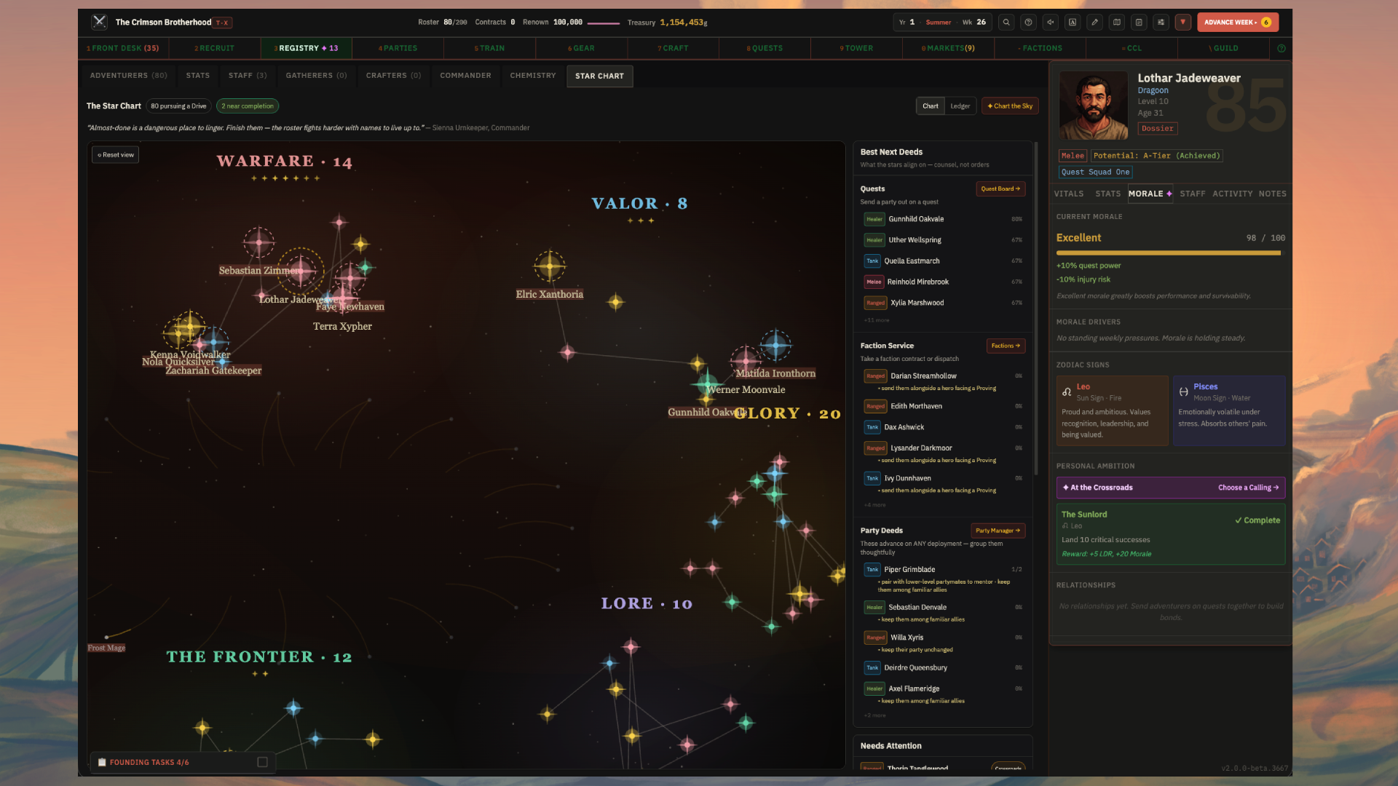Image resolution: width=1398 pixels, height=786 pixels.
Task: Tick the Founding Tasks checkbox
Action: 263,762
